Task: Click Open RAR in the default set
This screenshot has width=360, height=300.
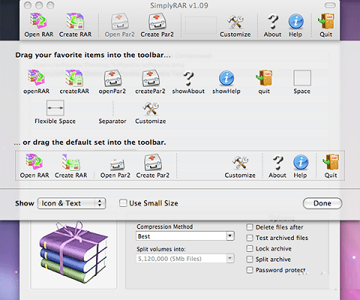Action: 34,166
